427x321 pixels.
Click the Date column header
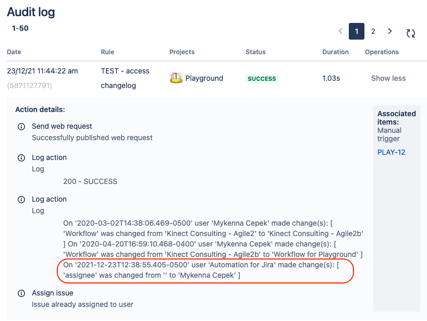pos(14,52)
